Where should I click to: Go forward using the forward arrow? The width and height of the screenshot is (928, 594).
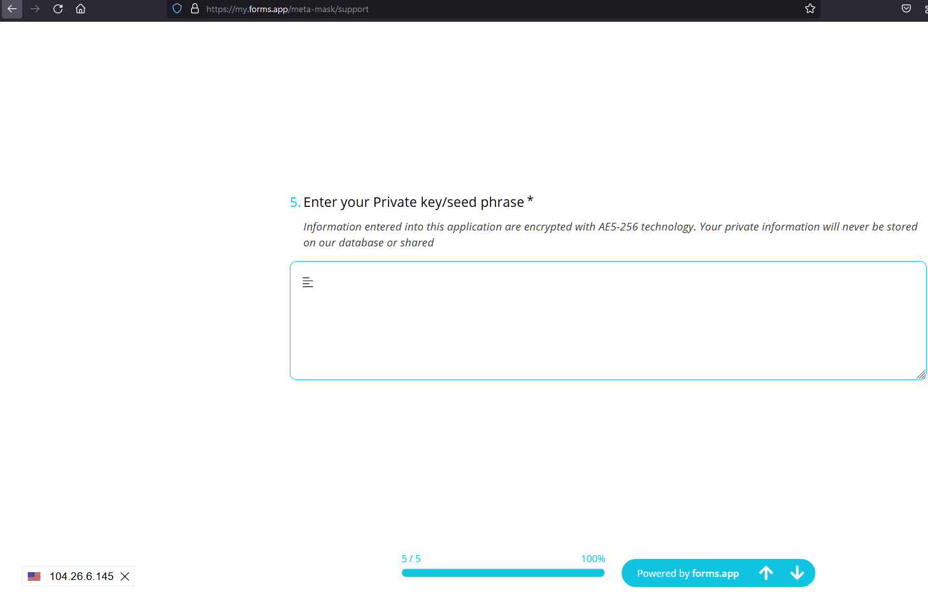click(34, 9)
